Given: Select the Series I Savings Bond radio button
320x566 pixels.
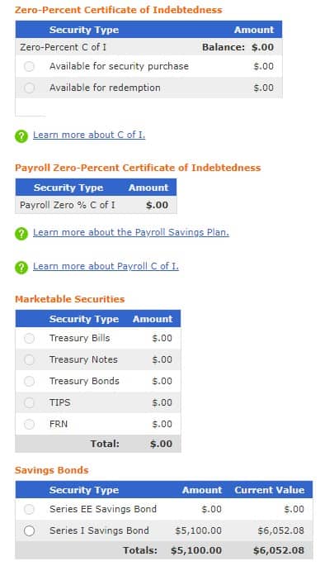Looking at the screenshot, I should pyautogui.click(x=29, y=530).
